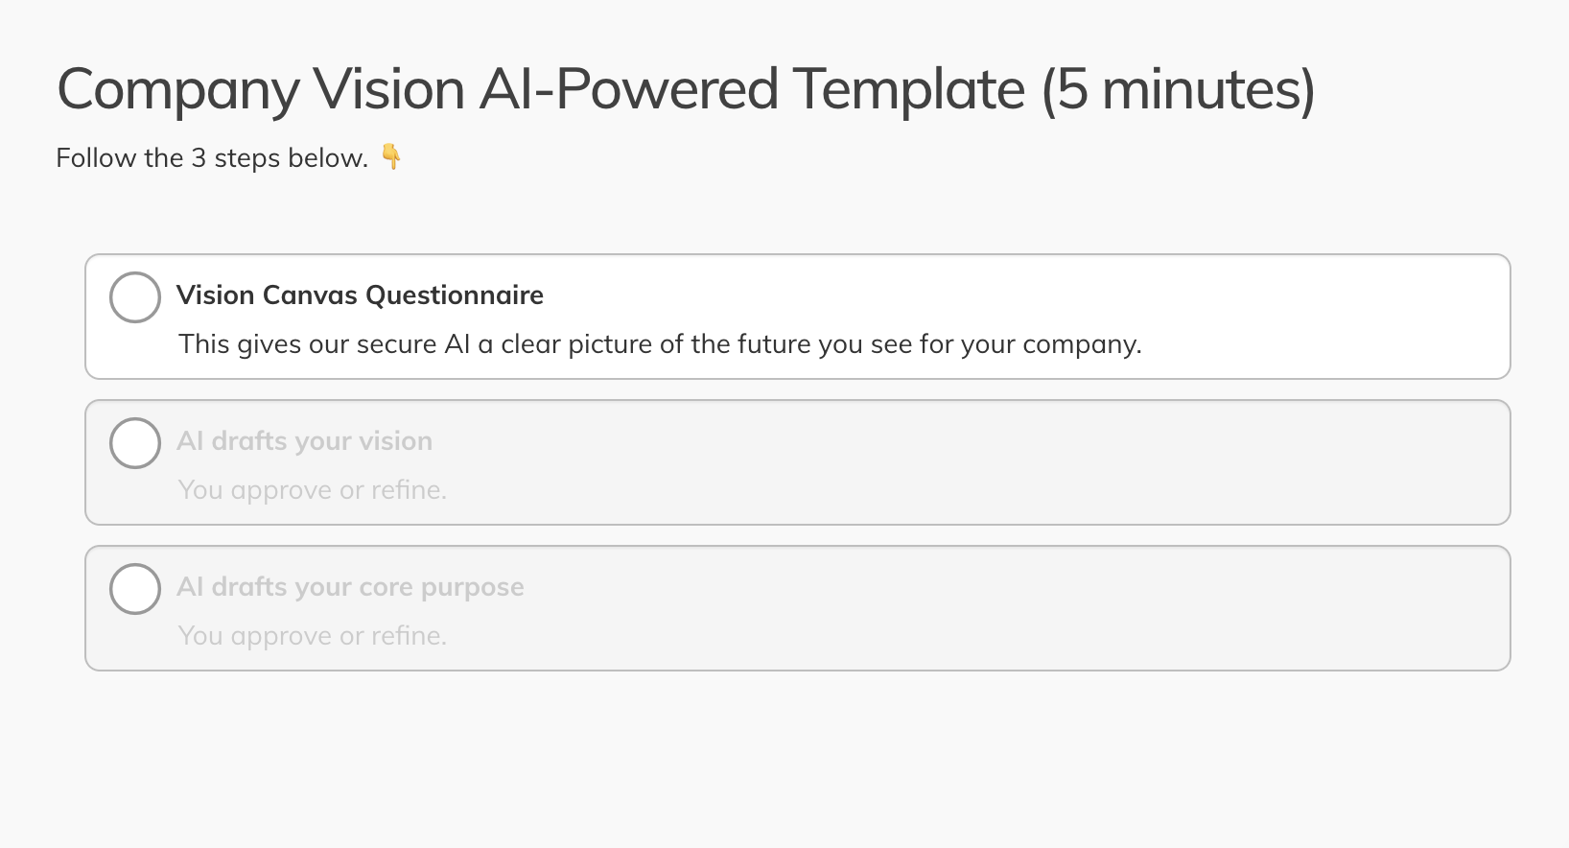Click "AI-Powered Template" in the page heading
Viewport: 1569px width, 848px height.
point(752,90)
